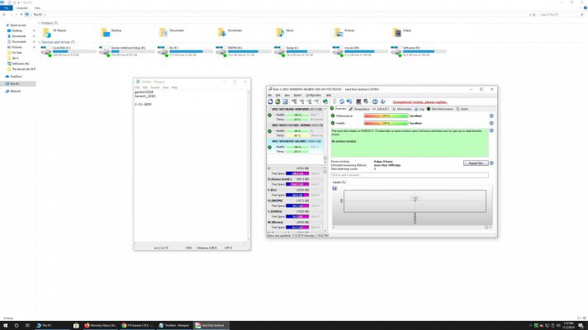Click the Performance percentage bar

(x=386, y=115)
